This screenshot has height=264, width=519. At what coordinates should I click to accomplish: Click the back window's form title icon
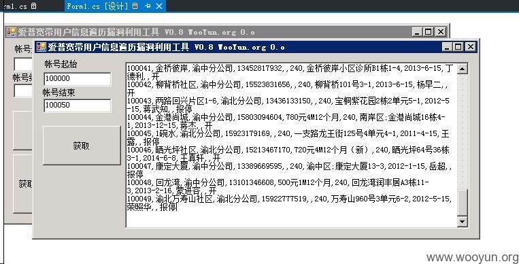coord(12,32)
